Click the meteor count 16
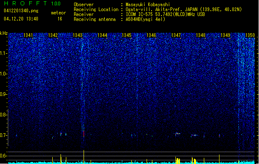The image size is (259, 164). 60,19
